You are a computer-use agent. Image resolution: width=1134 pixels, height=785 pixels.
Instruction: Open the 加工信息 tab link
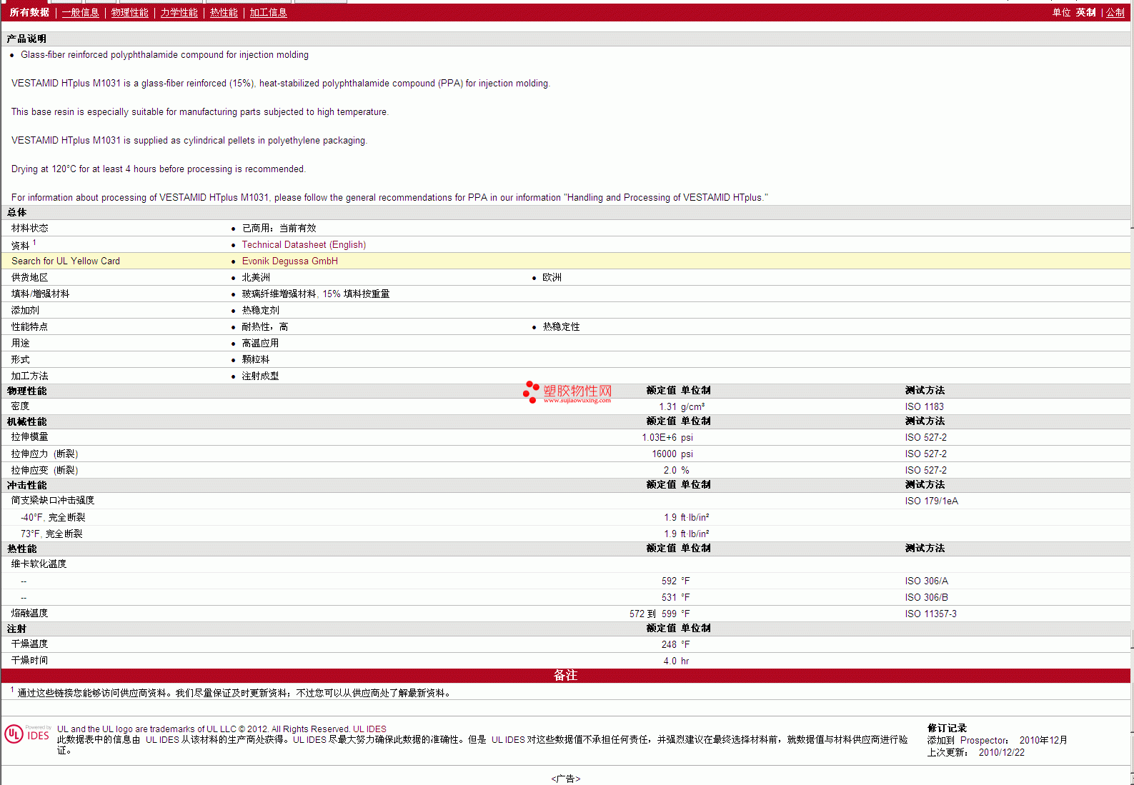pyautogui.click(x=268, y=13)
